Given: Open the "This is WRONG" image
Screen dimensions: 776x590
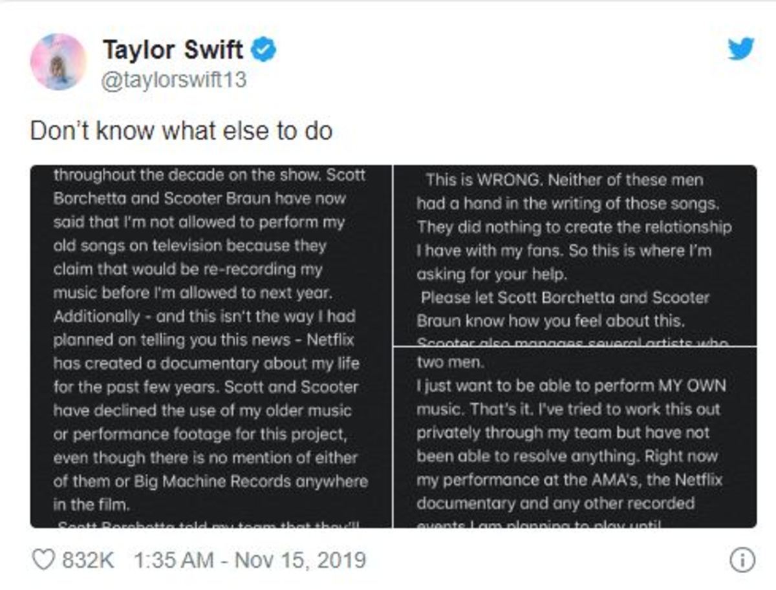Looking at the screenshot, I should (575, 255).
